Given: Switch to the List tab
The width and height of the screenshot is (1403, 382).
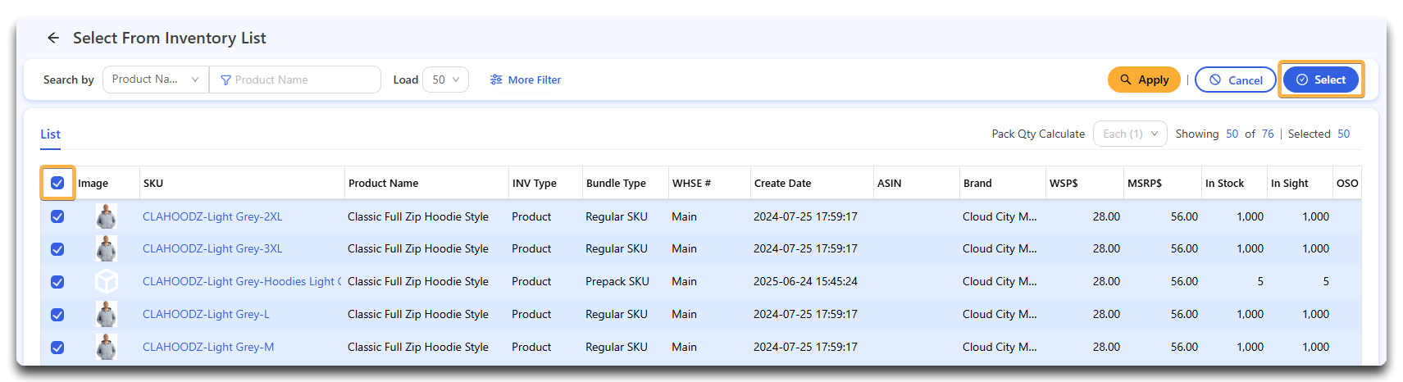Looking at the screenshot, I should (x=50, y=134).
